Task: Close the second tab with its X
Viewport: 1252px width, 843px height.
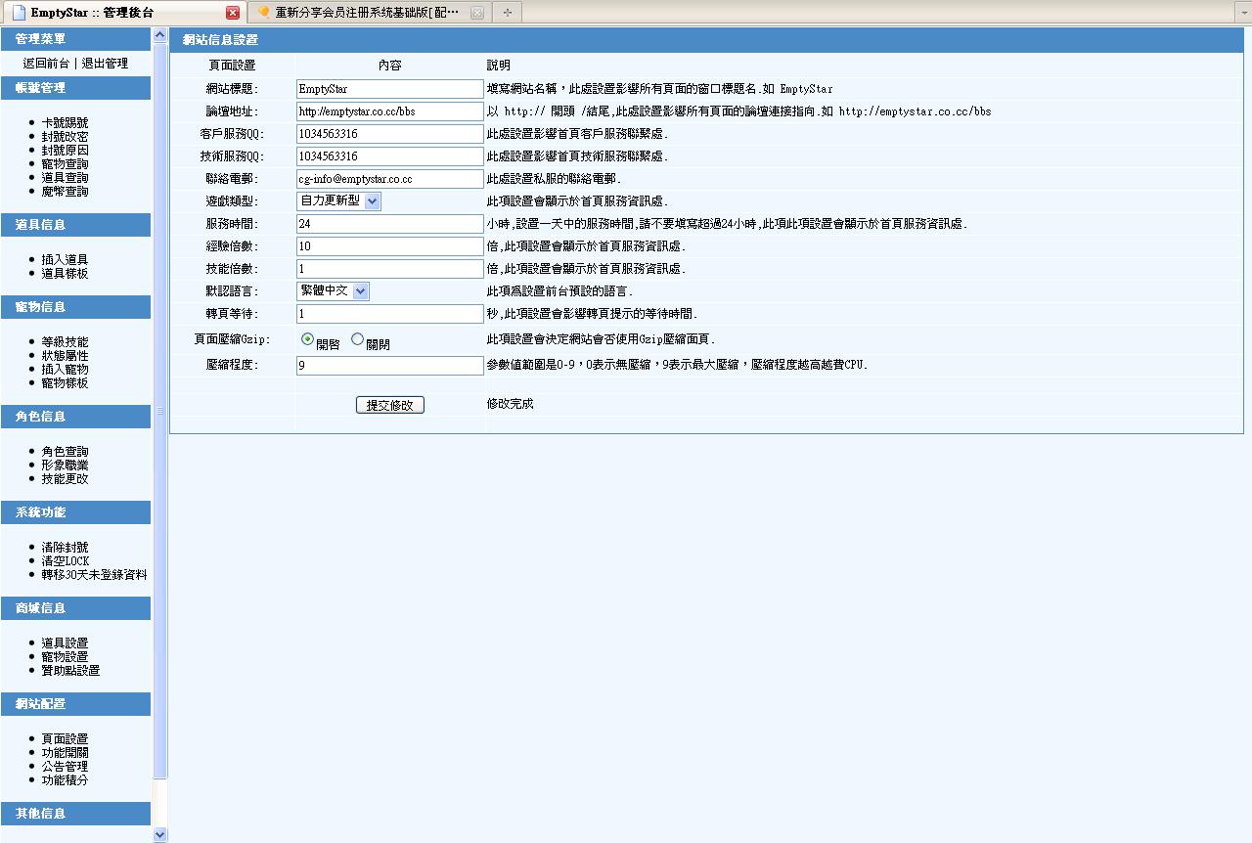Action: point(476,13)
